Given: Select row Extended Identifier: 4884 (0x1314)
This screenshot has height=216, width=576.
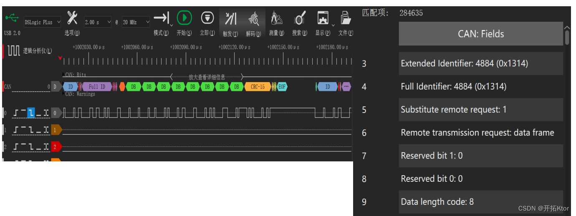Looking at the screenshot, I should point(481,64).
